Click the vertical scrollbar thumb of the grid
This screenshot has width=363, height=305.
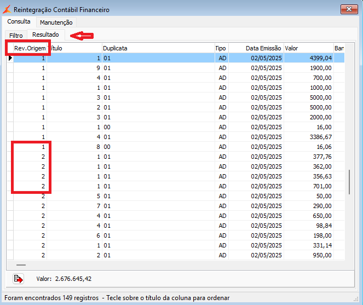[349, 182]
